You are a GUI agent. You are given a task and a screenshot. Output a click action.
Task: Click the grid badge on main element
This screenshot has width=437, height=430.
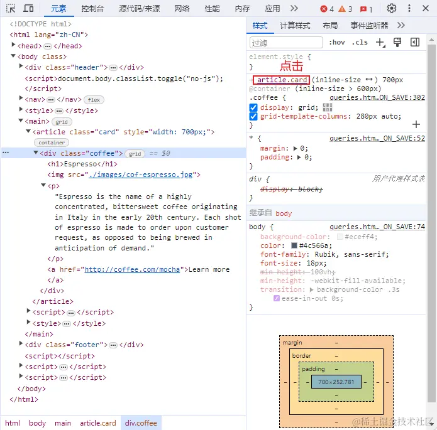(x=62, y=122)
